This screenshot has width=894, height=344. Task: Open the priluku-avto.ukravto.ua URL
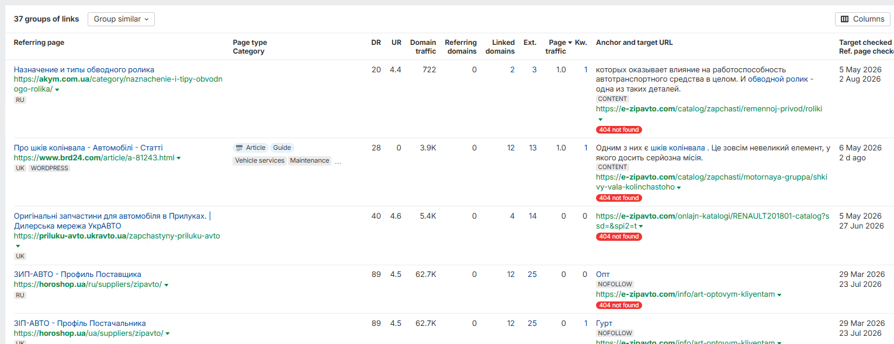tap(117, 236)
